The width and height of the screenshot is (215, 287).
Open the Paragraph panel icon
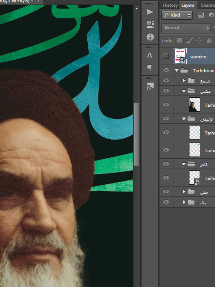pyautogui.click(x=150, y=68)
